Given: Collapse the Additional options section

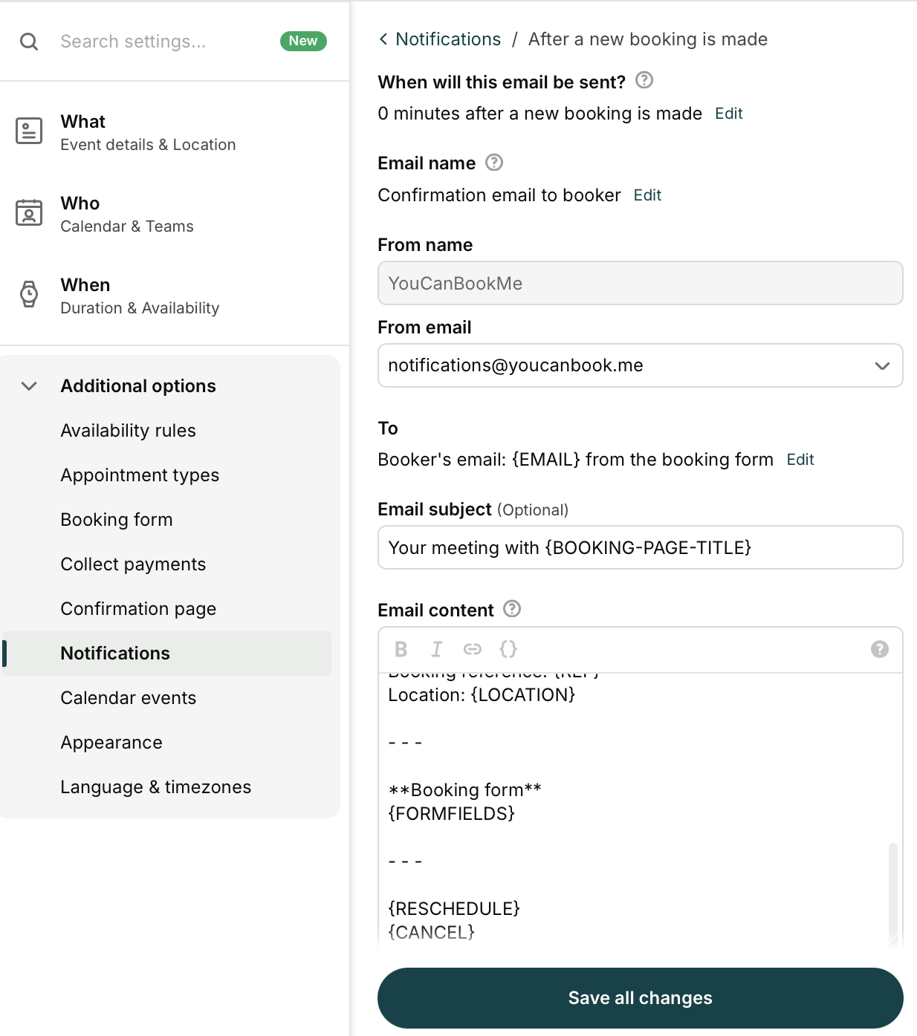Looking at the screenshot, I should [x=29, y=385].
